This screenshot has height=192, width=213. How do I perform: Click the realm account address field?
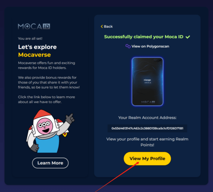pos(147,128)
